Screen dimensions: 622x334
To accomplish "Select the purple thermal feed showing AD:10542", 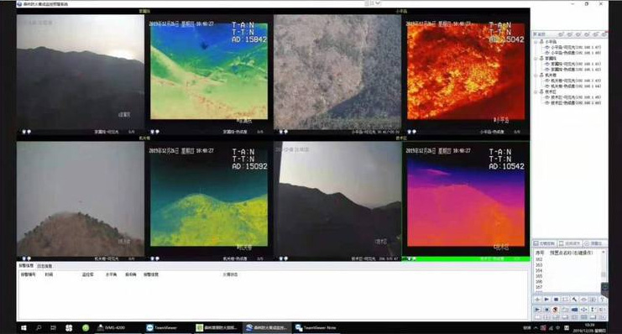I will click(466, 196).
